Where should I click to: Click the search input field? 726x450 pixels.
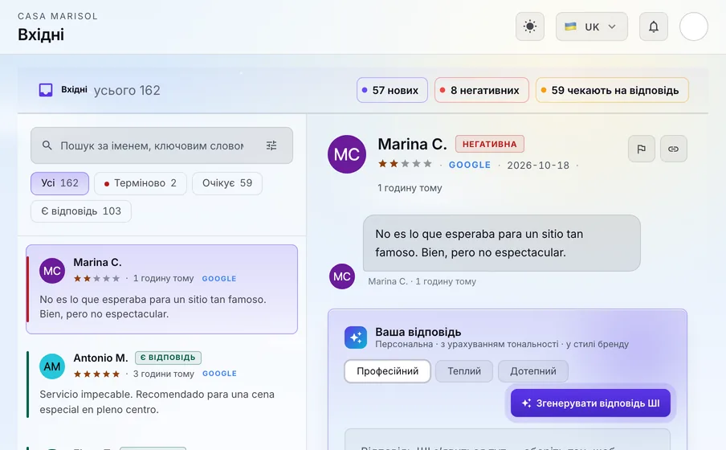[x=161, y=145]
